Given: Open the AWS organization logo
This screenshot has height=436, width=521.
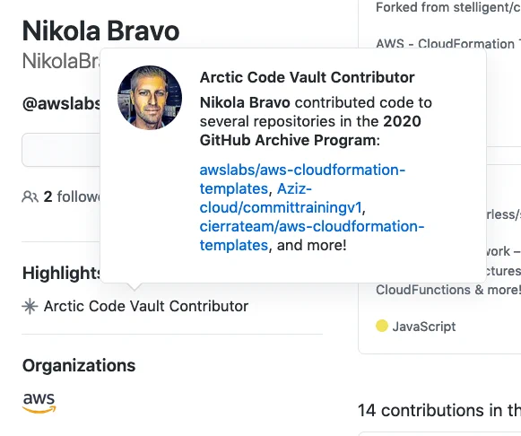Looking at the screenshot, I should coord(39,403).
